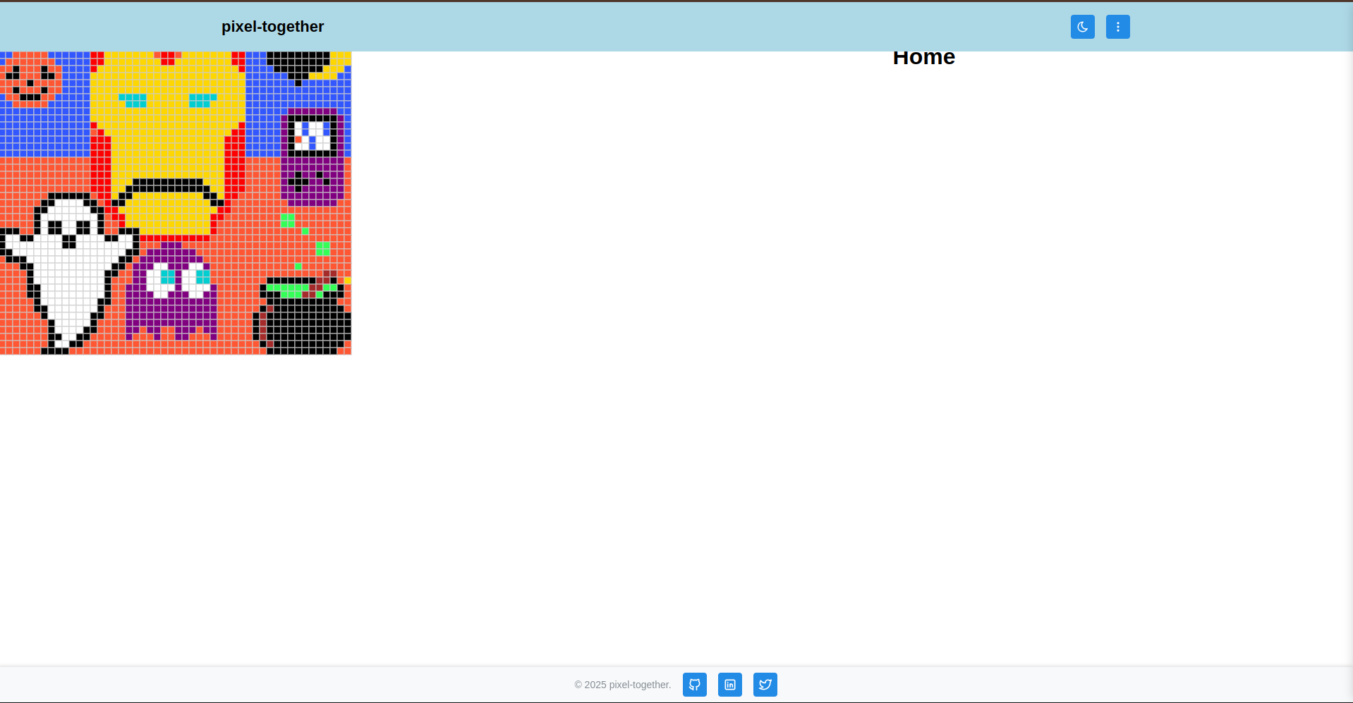Open the LinkedIn link in footer

(729, 685)
